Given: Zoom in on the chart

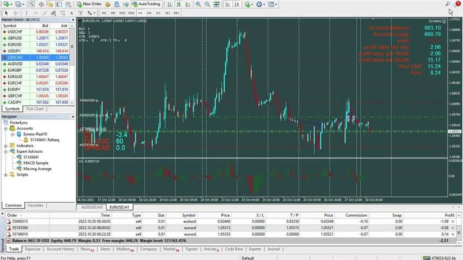Looking at the screenshot, I should coord(198,4).
